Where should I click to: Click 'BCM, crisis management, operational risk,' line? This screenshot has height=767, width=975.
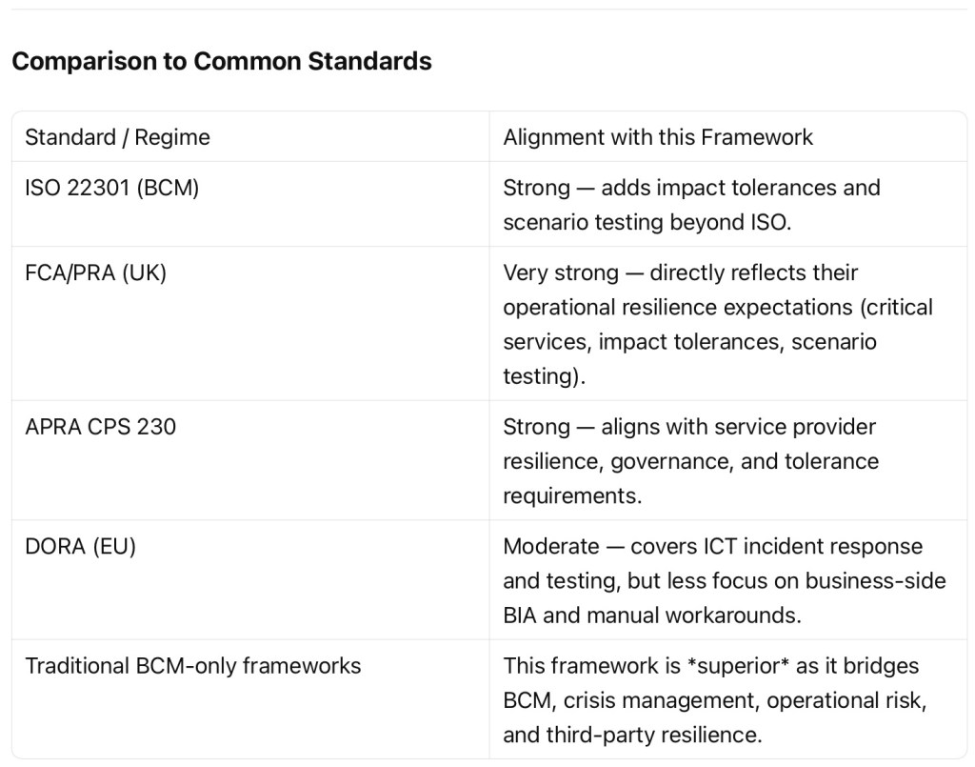[x=713, y=700]
